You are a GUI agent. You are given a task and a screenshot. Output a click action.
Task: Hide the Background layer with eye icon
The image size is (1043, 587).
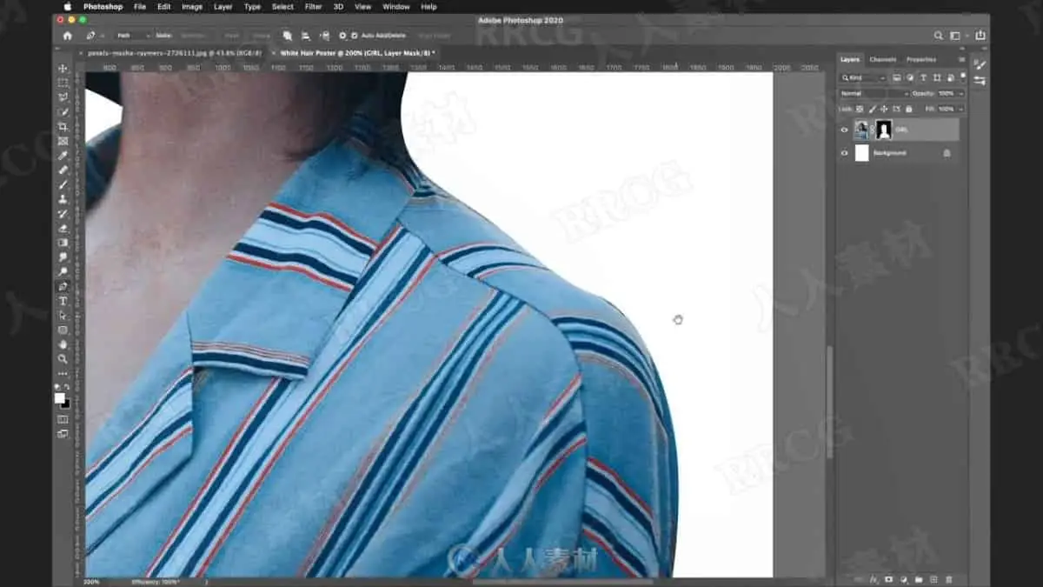coord(844,153)
